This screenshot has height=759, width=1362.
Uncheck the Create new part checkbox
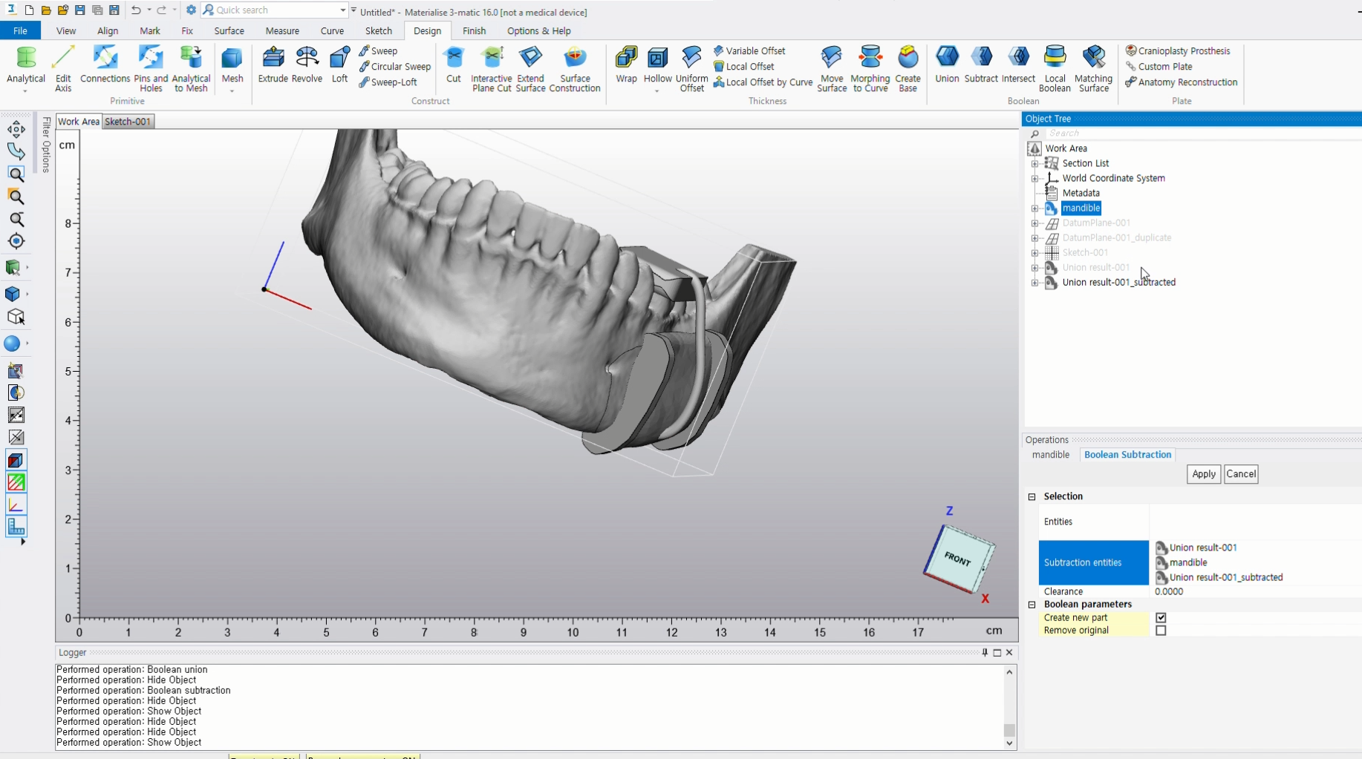tap(1161, 617)
